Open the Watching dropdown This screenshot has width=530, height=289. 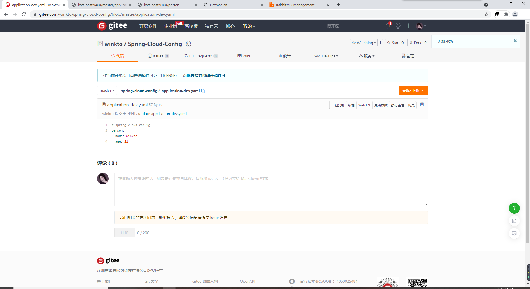click(364, 43)
